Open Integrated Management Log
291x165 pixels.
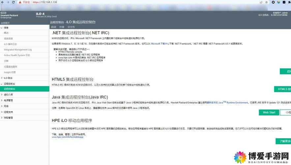(x=18, y=50)
